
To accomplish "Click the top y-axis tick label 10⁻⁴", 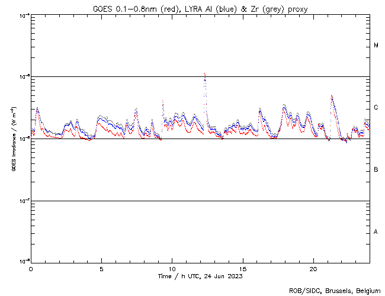I will tap(24, 15).
